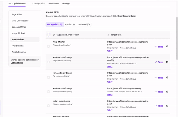
Task: Apply the /registration-success/ link suggestion
Action: click(160, 62)
